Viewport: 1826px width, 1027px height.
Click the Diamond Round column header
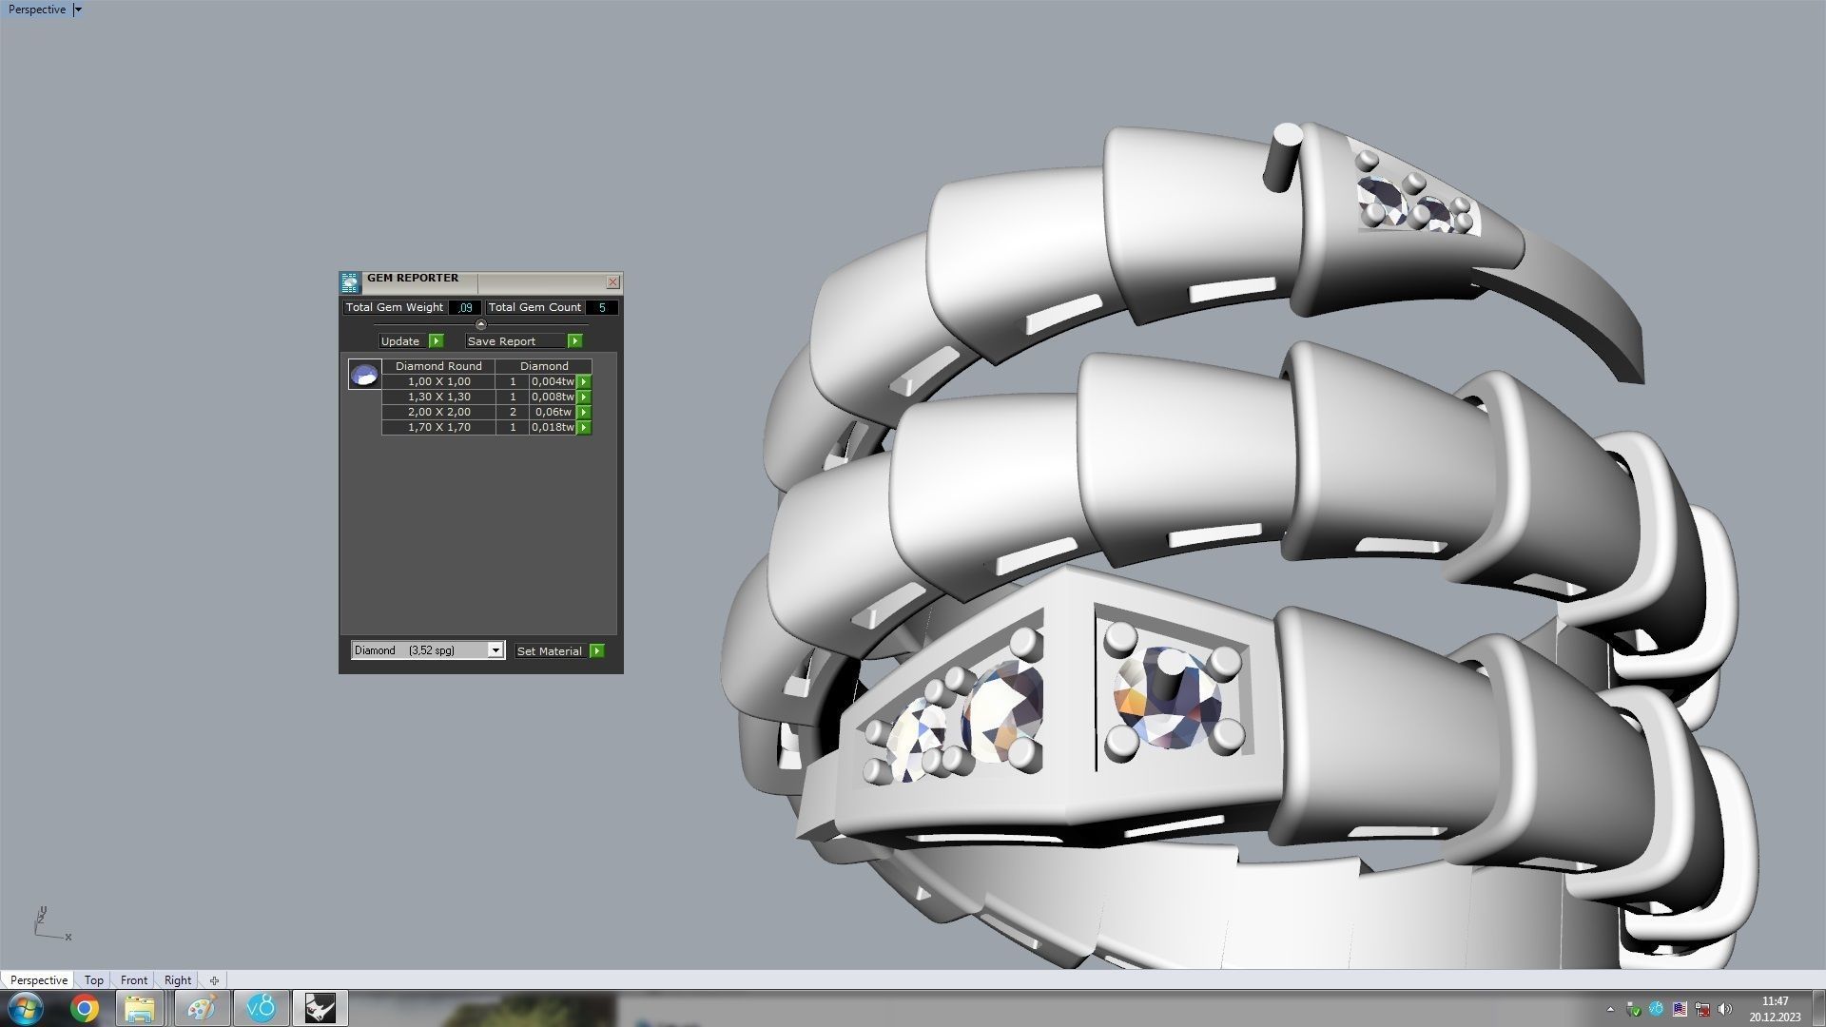pyautogui.click(x=438, y=366)
